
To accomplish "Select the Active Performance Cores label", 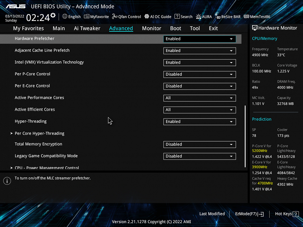I will (x=39, y=98).
